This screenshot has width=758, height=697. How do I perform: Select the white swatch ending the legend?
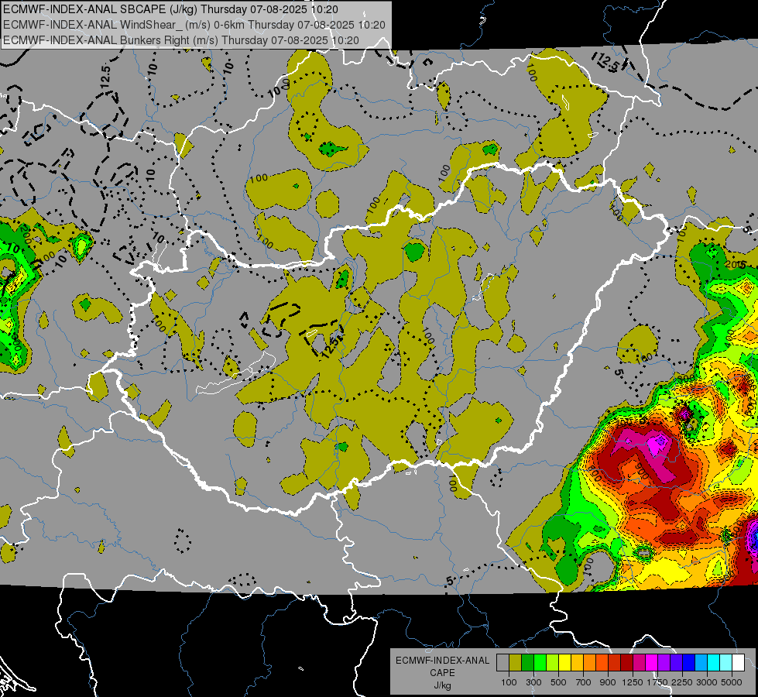[739, 663]
